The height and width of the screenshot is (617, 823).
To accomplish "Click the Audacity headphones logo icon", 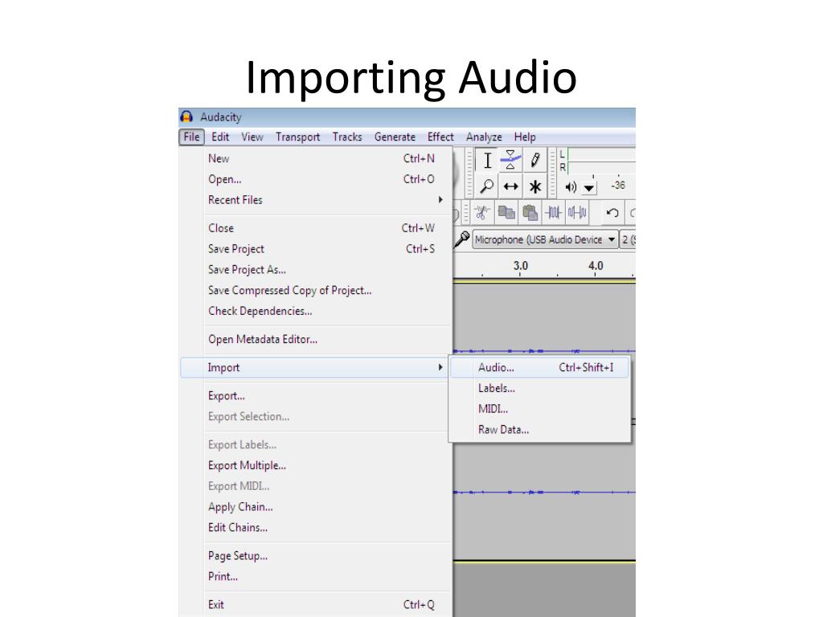I will pos(186,116).
